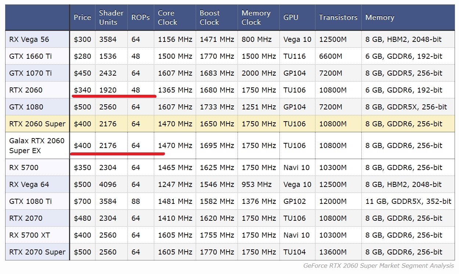This screenshot has width=459, height=274.
Task: Select the ROPs column header
Action: click(x=140, y=17)
